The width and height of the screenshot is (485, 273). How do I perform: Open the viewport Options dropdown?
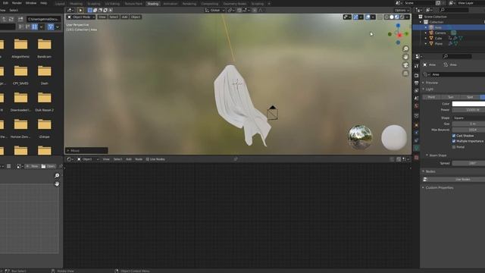pyautogui.click(x=402, y=10)
